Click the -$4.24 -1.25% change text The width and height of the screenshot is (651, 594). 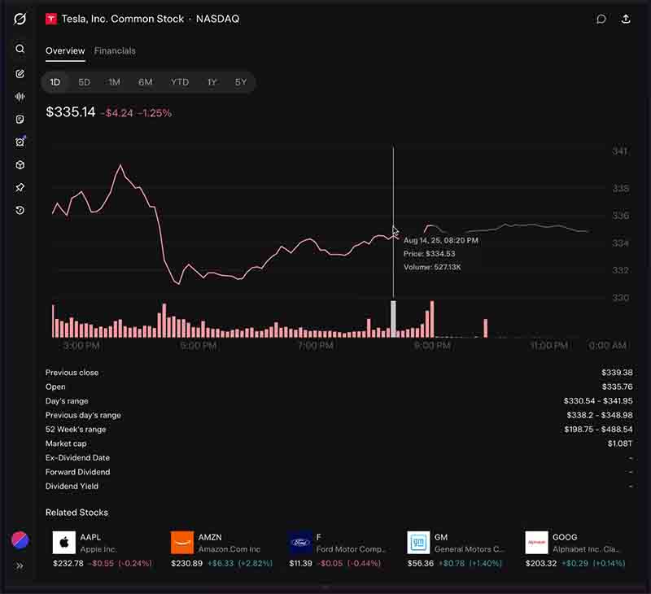point(137,113)
